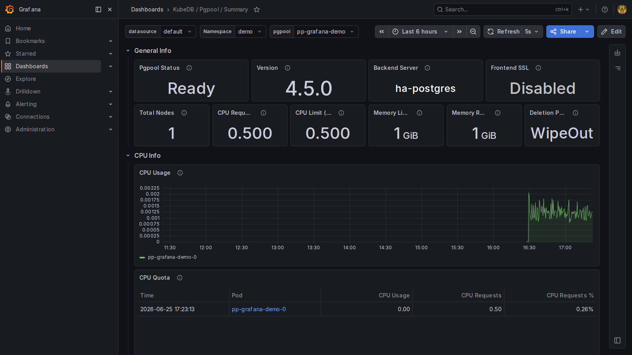Open the datasource default dropdown
This screenshot has width=632, height=355.
pyautogui.click(x=178, y=32)
